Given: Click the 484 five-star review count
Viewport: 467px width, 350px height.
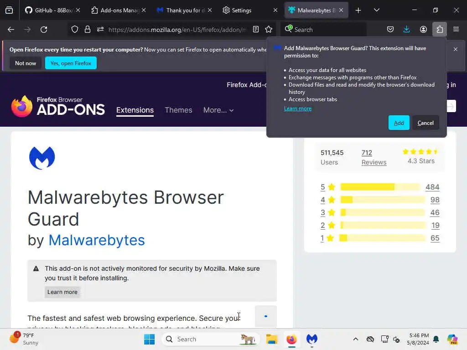Looking at the screenshot, I should 432,187.
